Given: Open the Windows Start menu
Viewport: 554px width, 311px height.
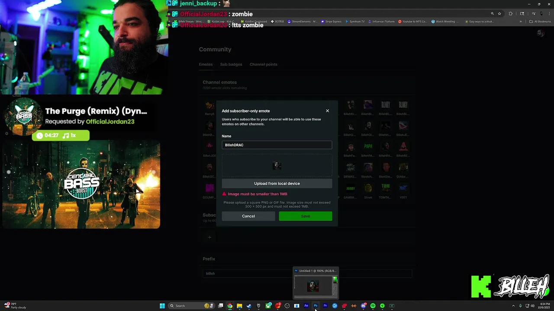Looking at the screenshot, I should coord(162,306).
